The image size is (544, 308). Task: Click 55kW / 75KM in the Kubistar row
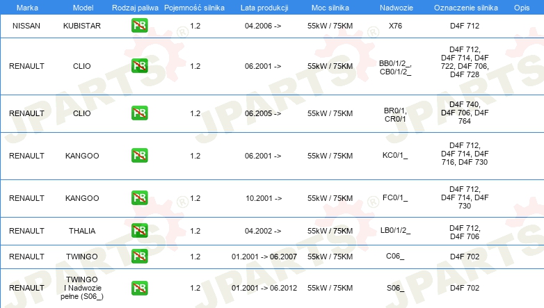(x=330, y=26)
